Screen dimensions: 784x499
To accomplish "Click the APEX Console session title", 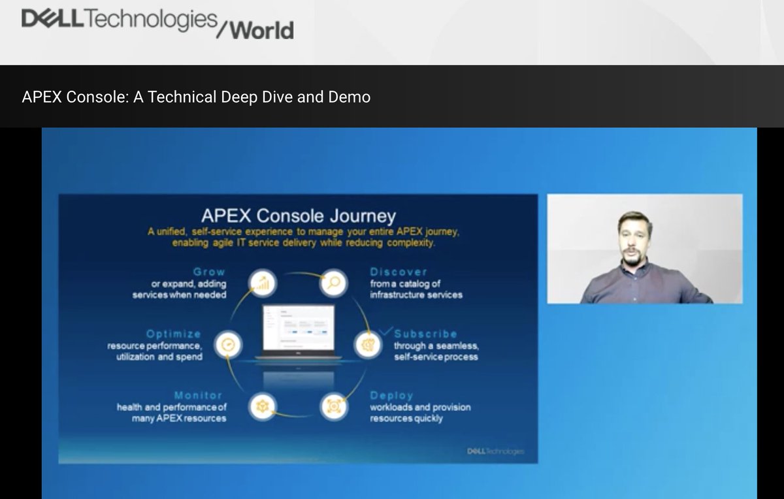I will point(196,97).
